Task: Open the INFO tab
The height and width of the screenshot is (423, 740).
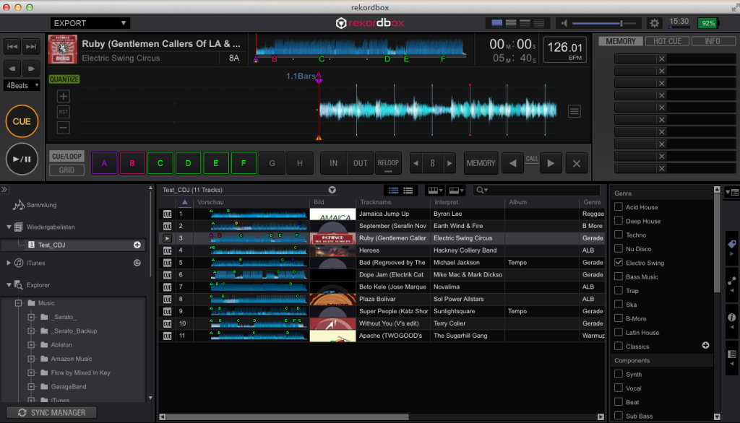Action: tap(713, 41)
